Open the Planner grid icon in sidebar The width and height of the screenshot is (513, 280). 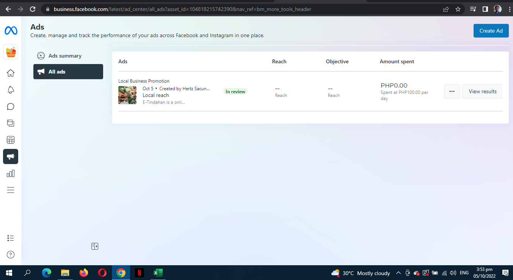[x=11, y=140]
